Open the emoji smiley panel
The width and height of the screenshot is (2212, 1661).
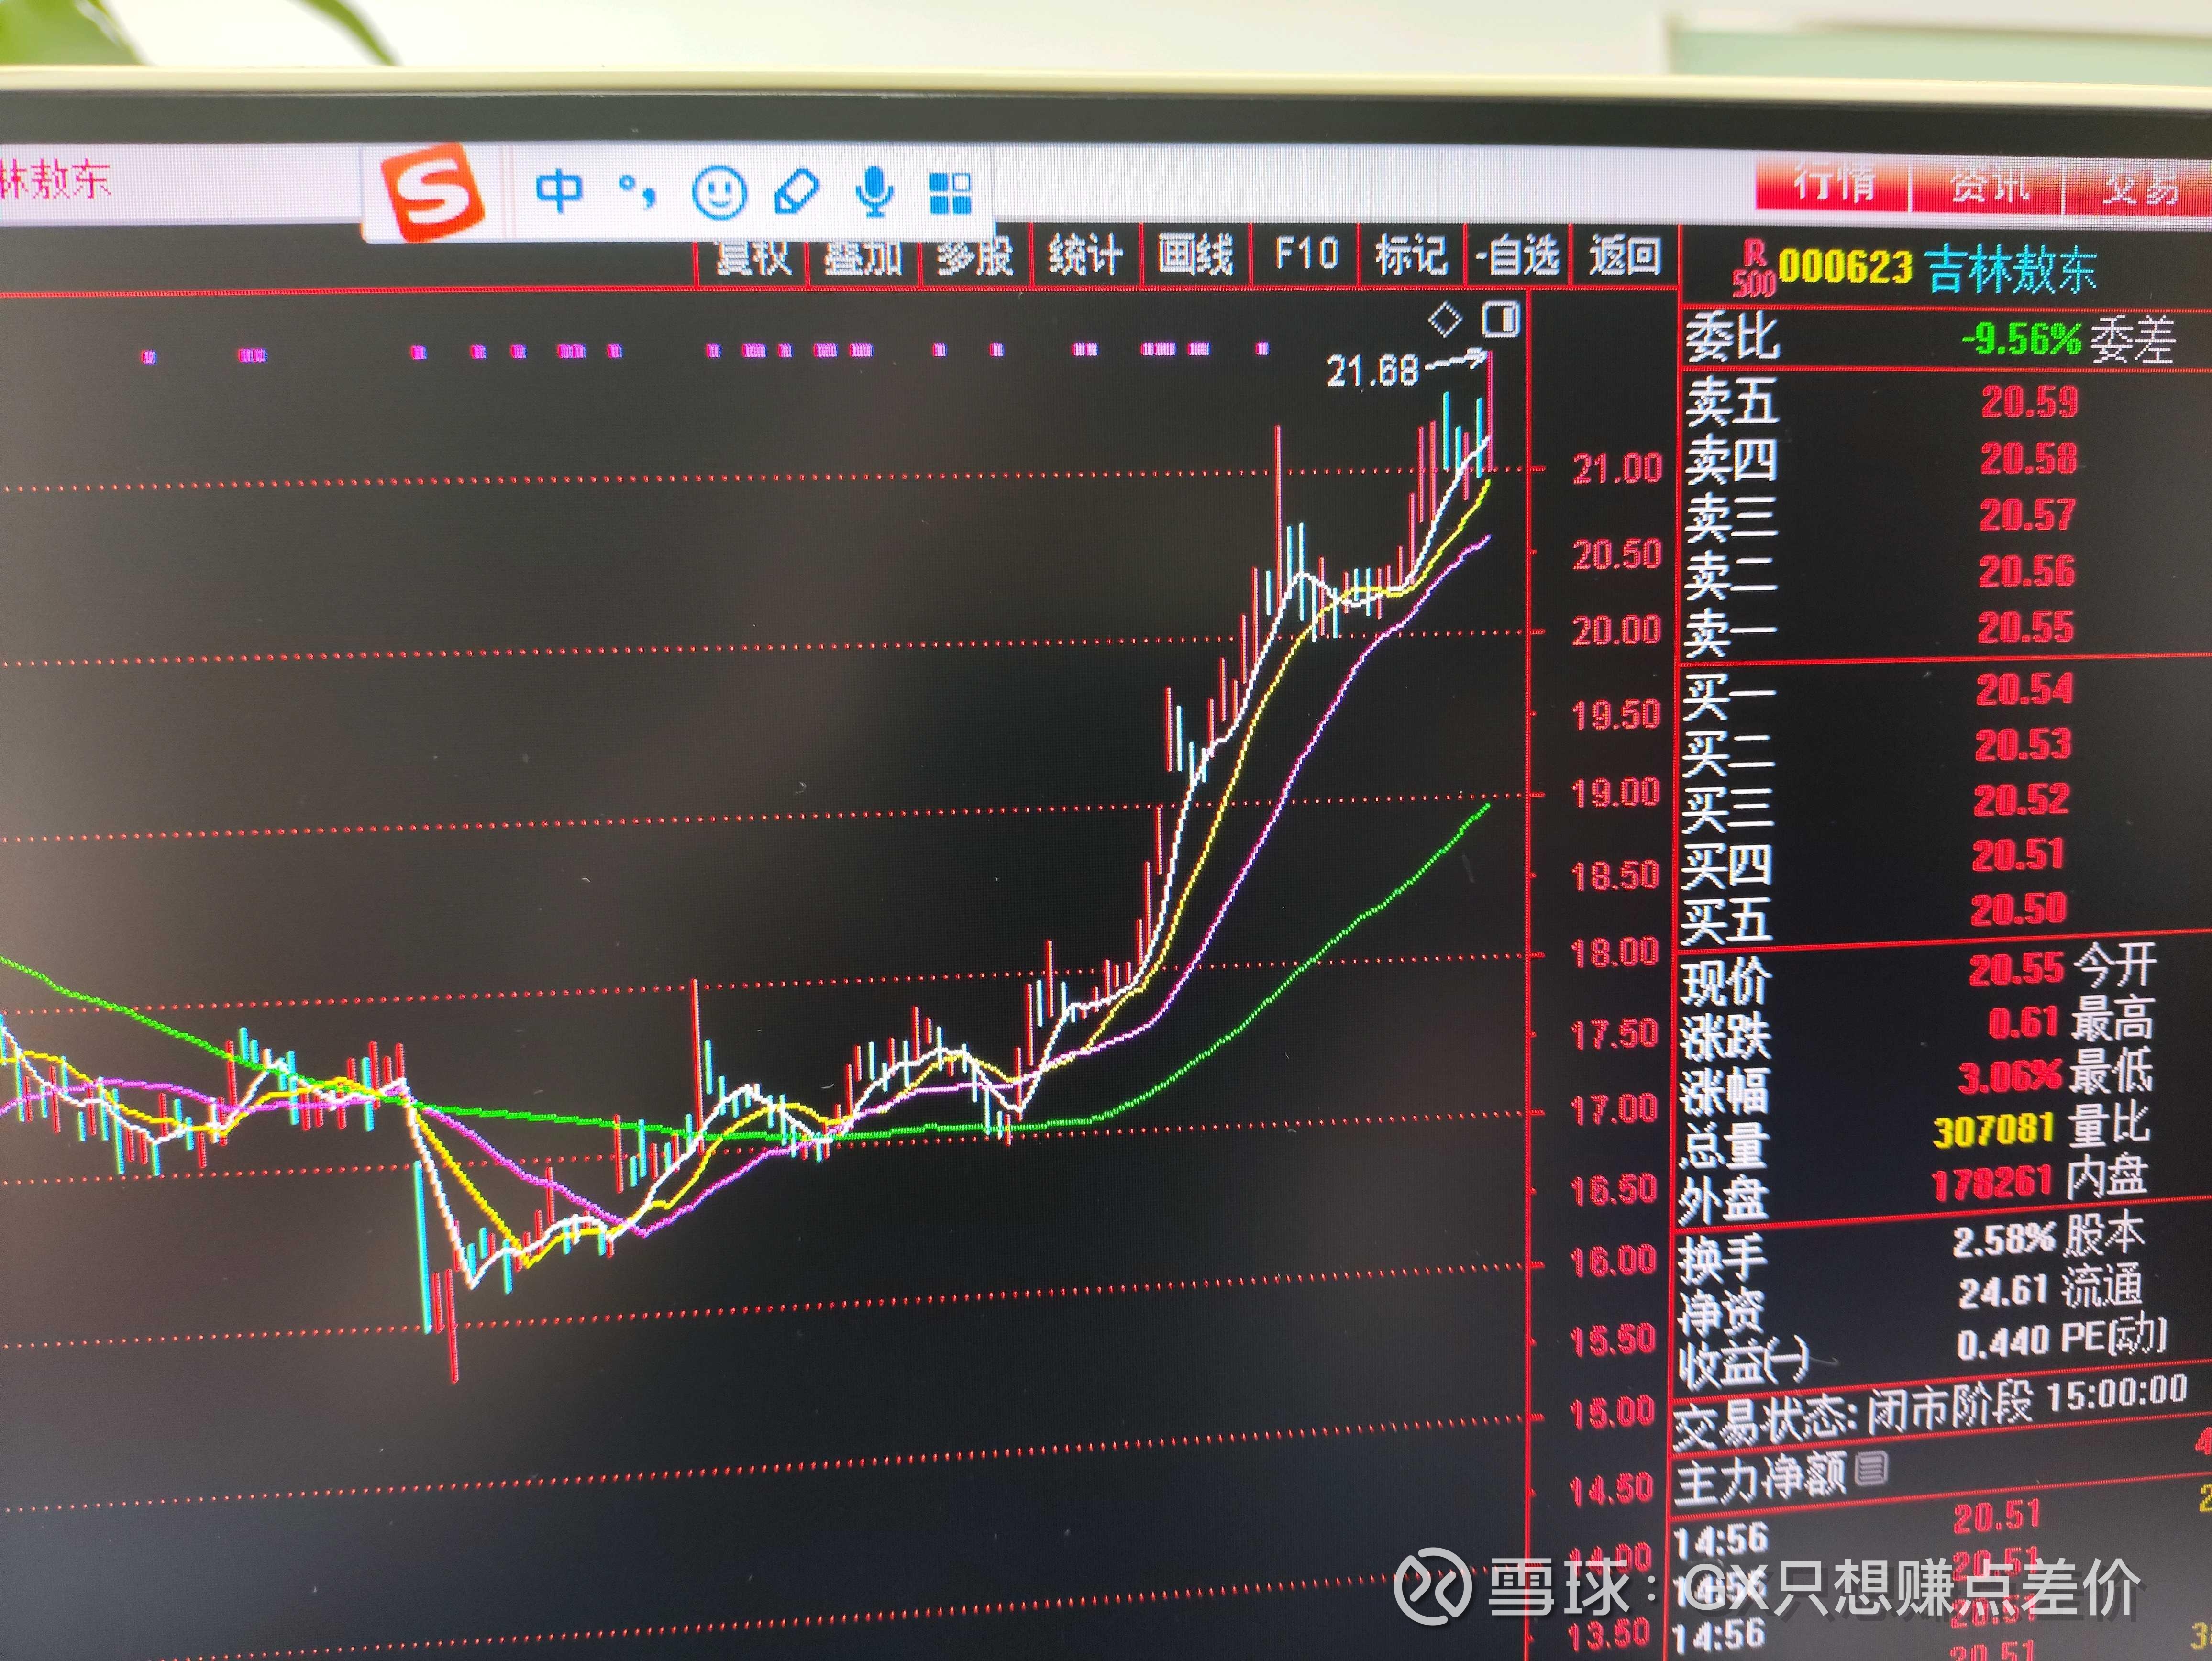(719, 191)
